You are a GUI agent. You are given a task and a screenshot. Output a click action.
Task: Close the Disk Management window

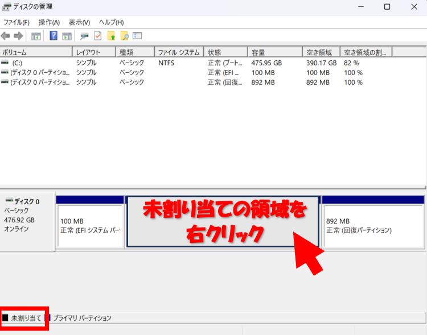pyautogui.click(x=414, y=7)
